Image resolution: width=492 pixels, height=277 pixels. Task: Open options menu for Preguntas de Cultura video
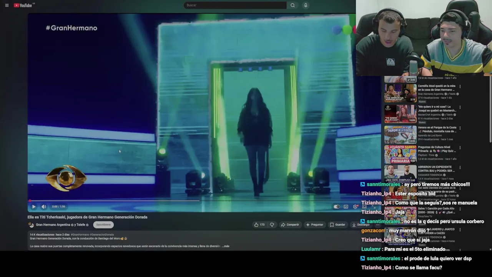coord(460,148)
